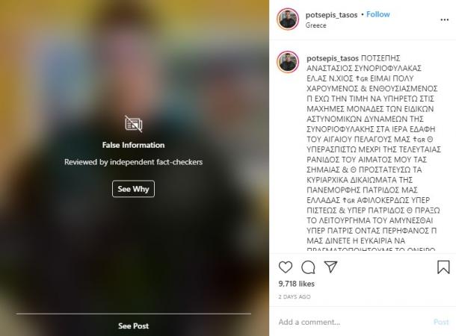Open the header profile picture of potsepis_tasos
This screenshot has width=456, height=336.
tap(288, 19)
